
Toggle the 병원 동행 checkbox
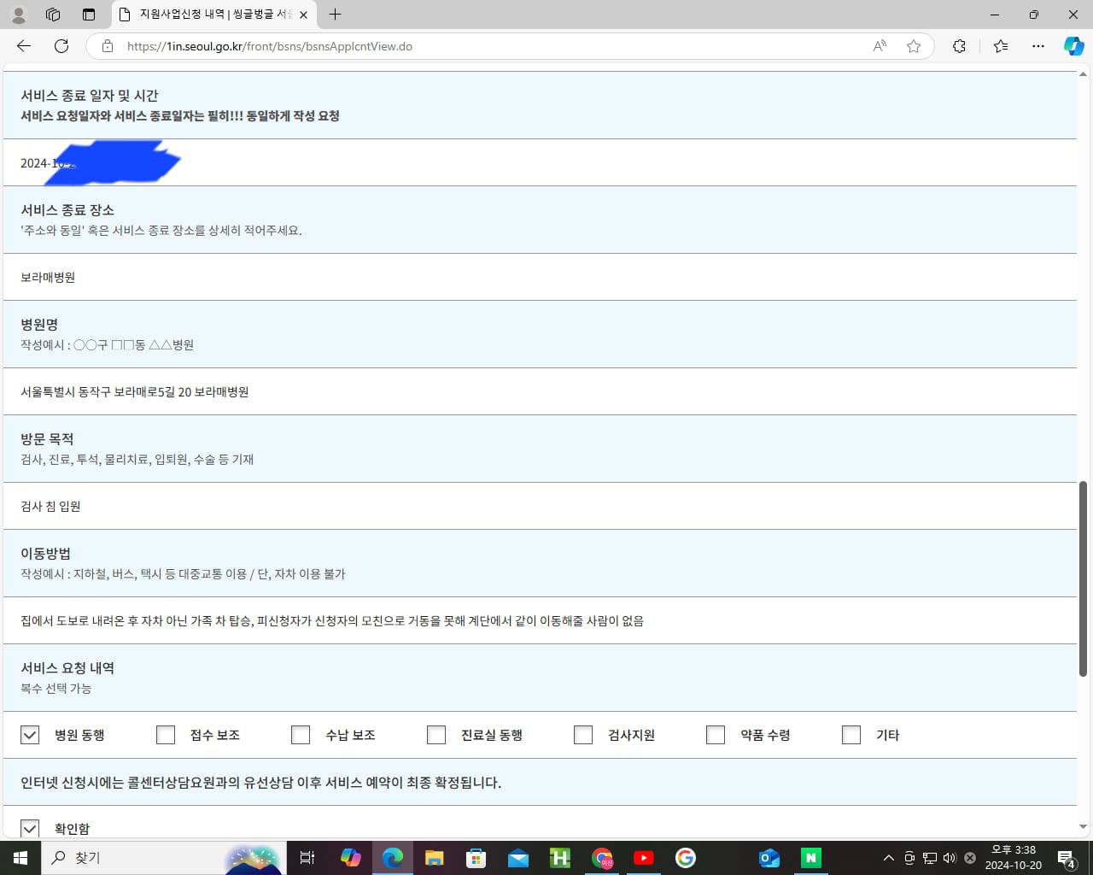(x=30, y=735)
